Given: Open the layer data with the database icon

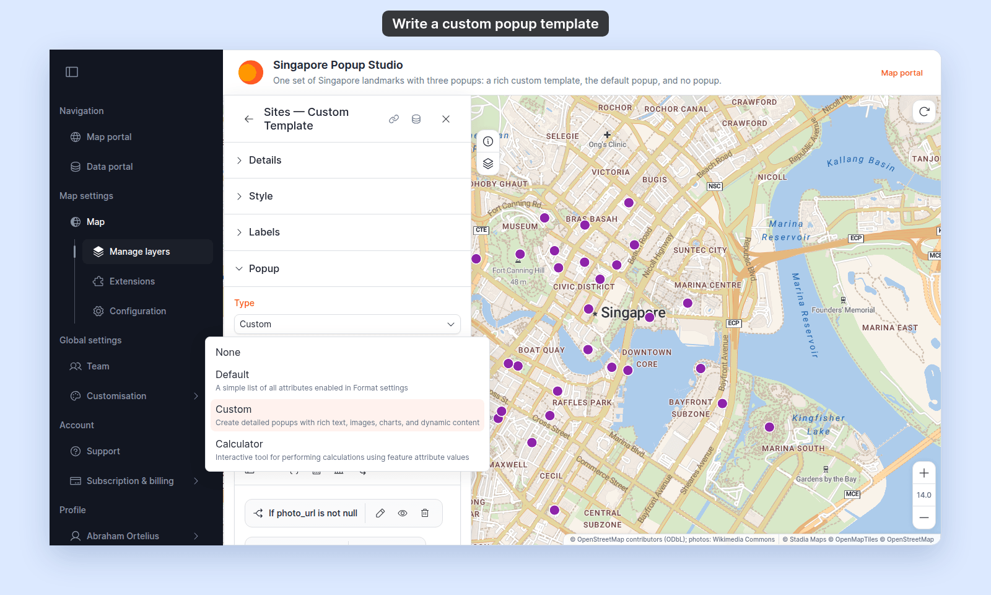Looking at the screenshot, I should pos(416,119).
